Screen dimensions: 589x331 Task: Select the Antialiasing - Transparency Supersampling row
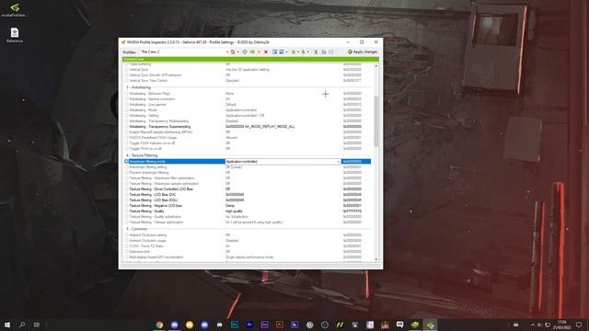click(x=248, y=127)
